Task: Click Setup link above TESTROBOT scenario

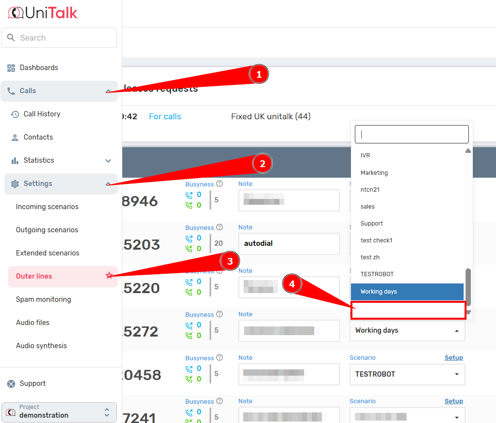Action: coord(453,358)
